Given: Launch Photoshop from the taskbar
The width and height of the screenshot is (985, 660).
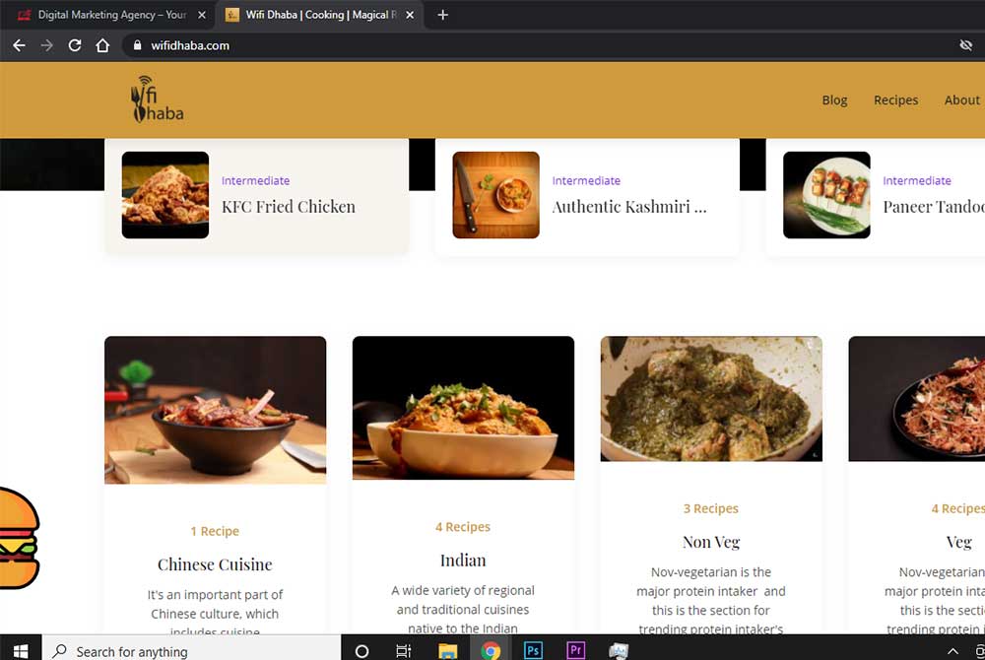Looking at the screenshot, I should pyautogui.click(x=533, y=650).
